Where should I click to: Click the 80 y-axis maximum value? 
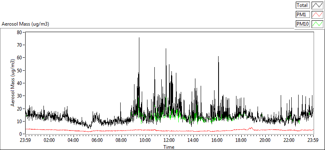point(19,33)
